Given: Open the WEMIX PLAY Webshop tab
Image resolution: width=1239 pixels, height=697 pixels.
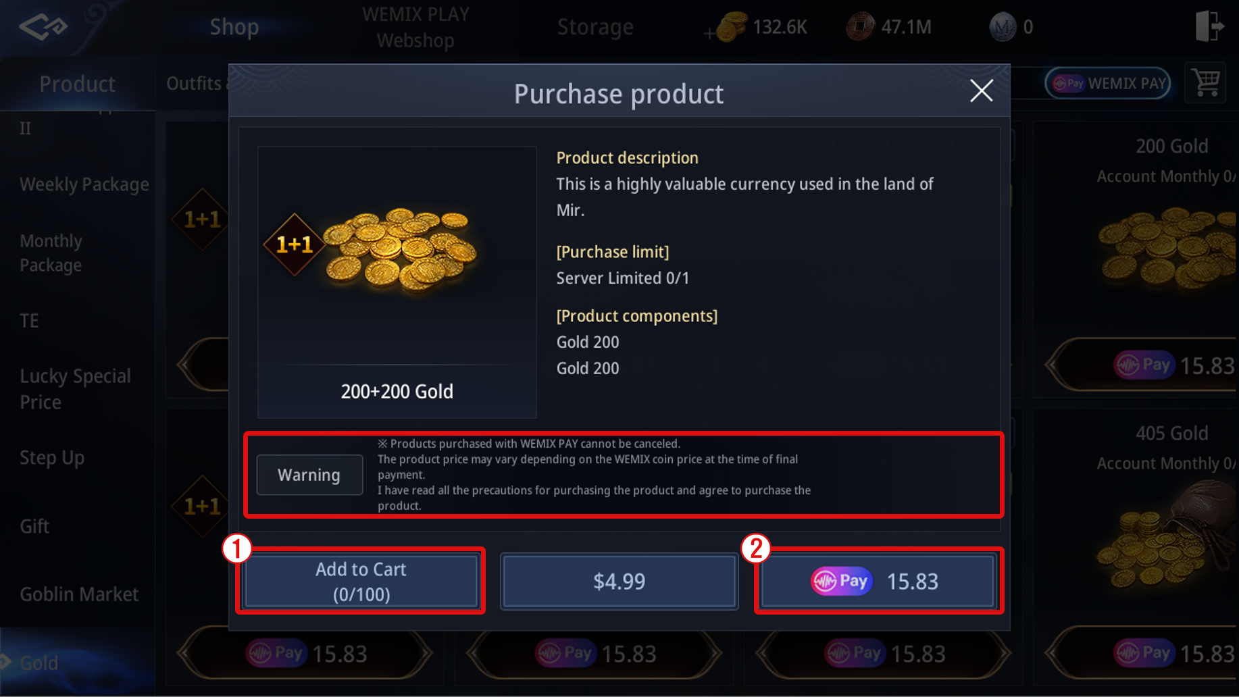Looking at the screenshot, I should (x=415, y=27).
